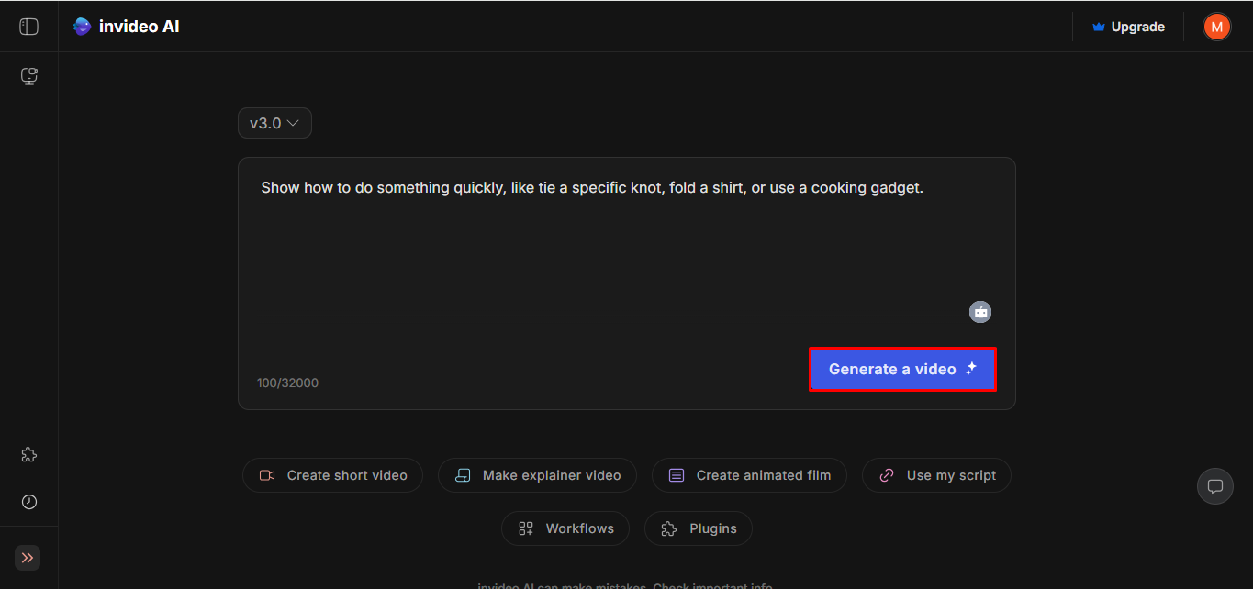Viewport: 1253px width, 589px height.
Task: Open the Plugins chip below prompt
Action: (x=699, y=528)
